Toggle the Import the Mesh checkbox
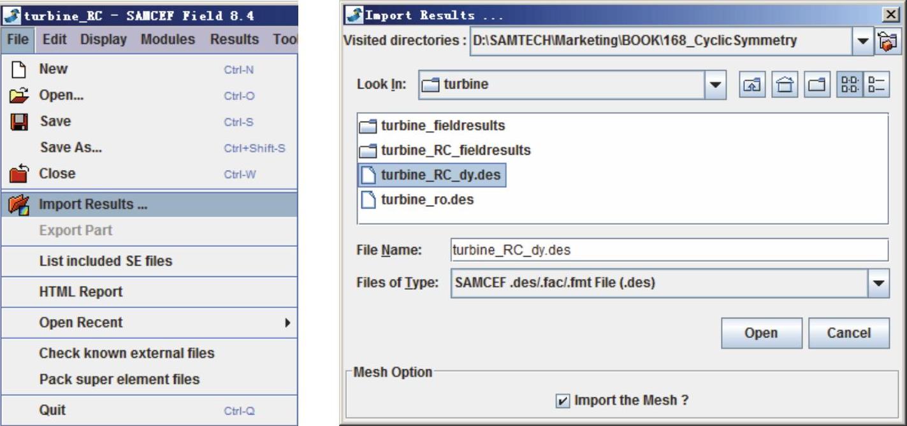Screen dimensions: 907x426 click(562, 401)
